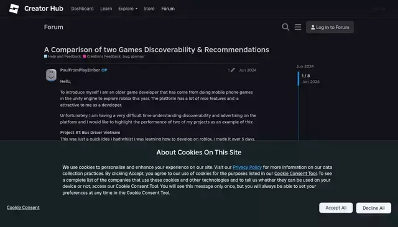Open the Creations Feedback category

(x=102, y=56)
